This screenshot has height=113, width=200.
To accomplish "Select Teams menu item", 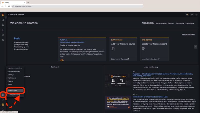I will [10, 84].
